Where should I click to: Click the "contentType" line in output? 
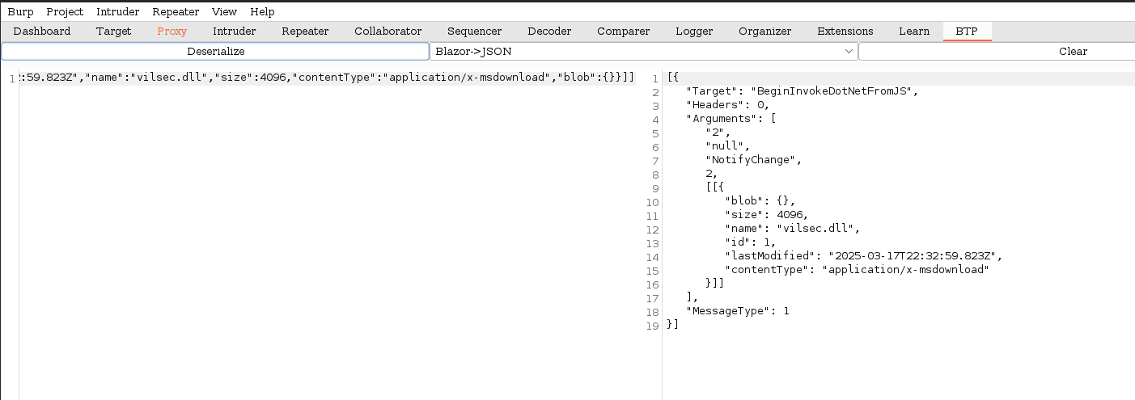[x=857, y=270]
